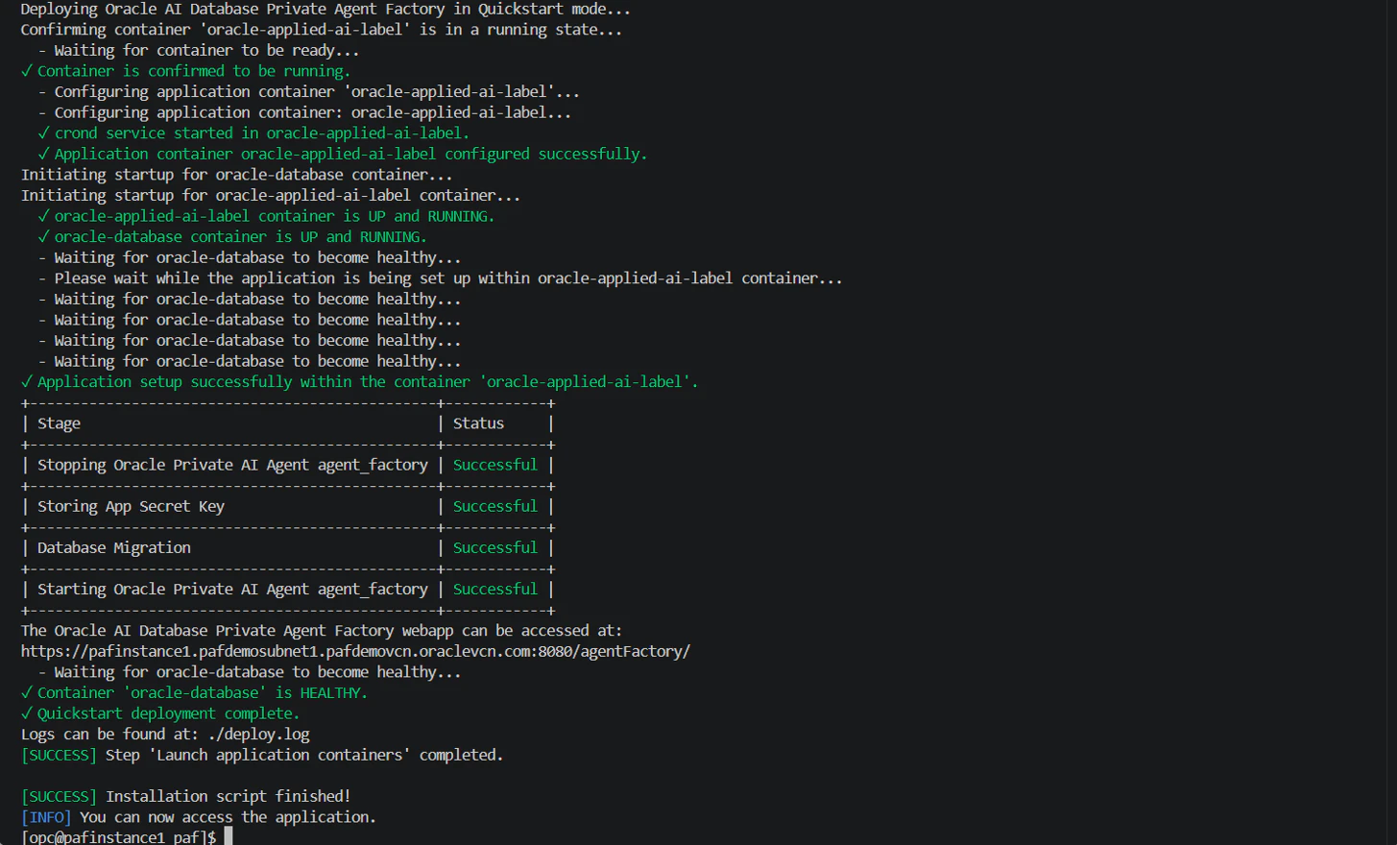Select the 'Storing App Secret Key' stage
Image resolution: width=1397 pixels, height=845 pixels.
[131, 506]
